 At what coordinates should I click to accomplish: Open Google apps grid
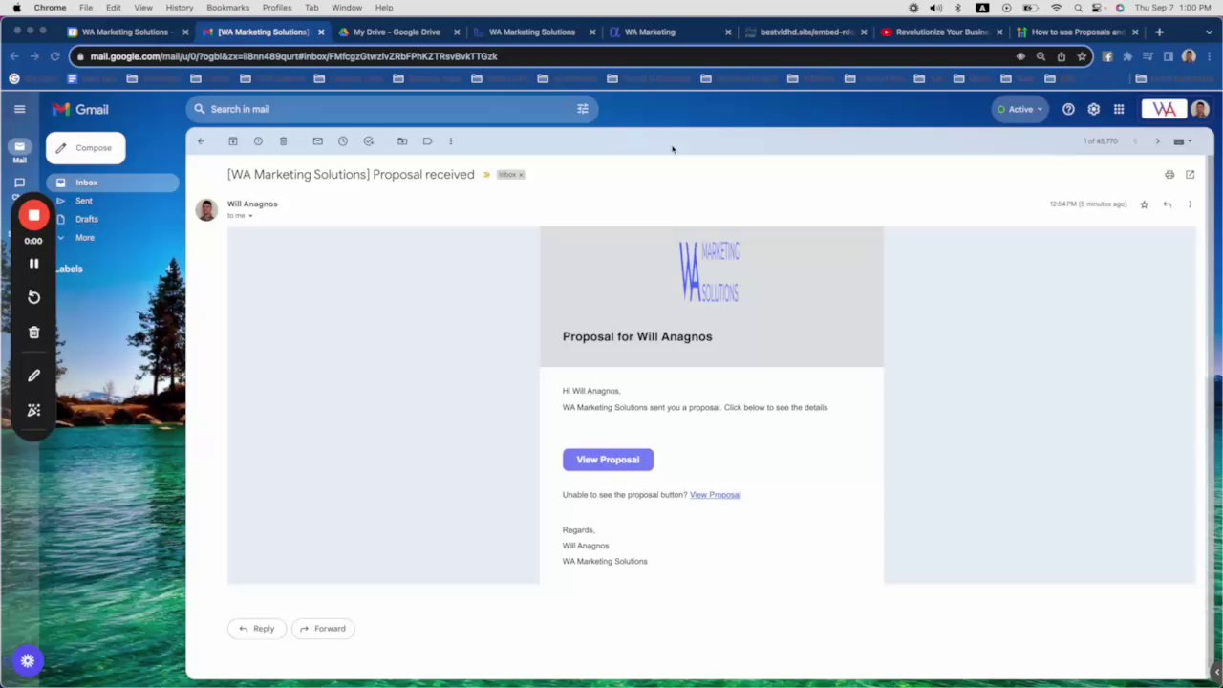tap(1119, 109)
